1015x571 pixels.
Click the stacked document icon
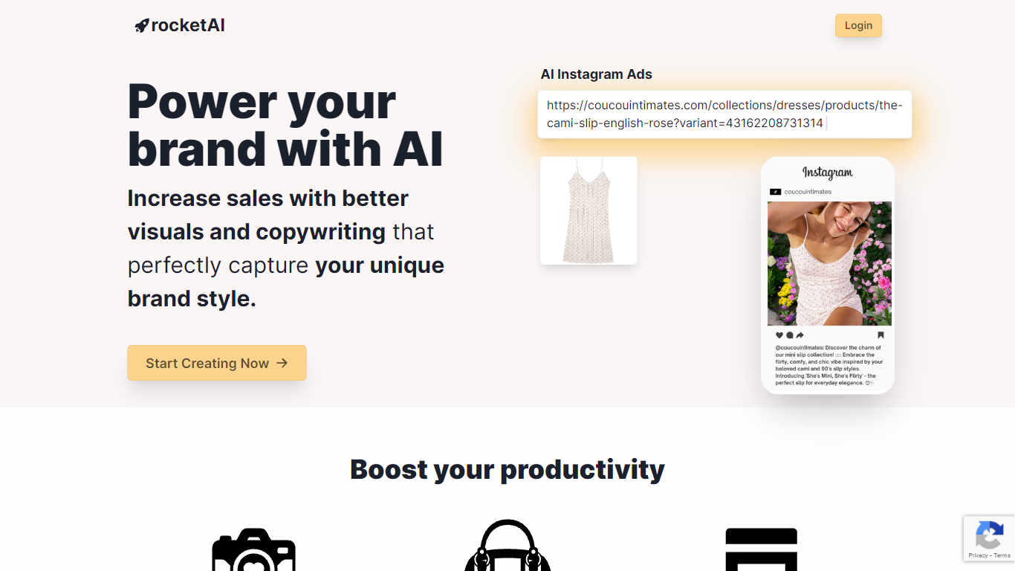761,549
